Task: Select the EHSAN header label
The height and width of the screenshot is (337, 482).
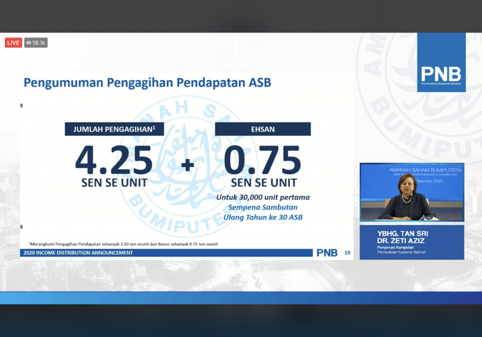Action: pyautogui.click(x=263, y=129)
